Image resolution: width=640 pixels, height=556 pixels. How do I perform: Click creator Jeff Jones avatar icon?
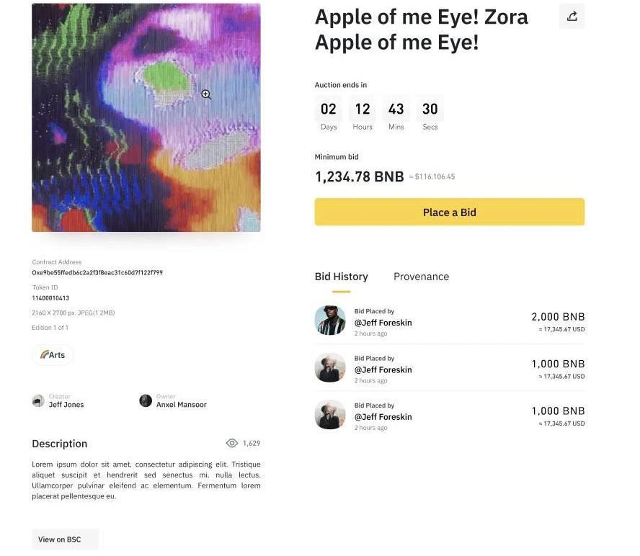point(38,400)
